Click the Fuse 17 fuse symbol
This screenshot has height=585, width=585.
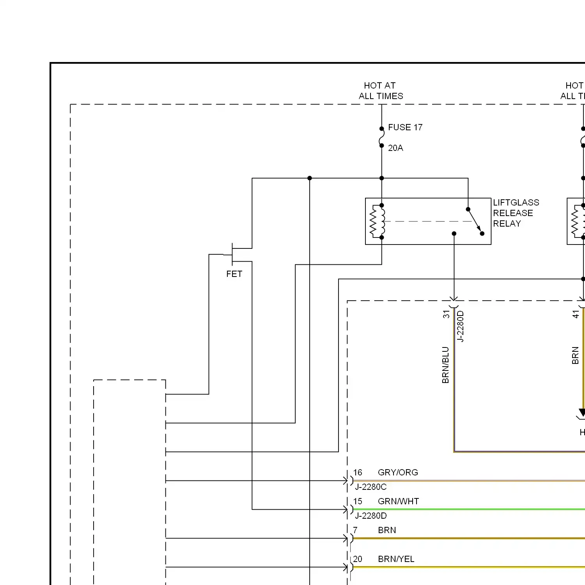(x=381, y=137)
